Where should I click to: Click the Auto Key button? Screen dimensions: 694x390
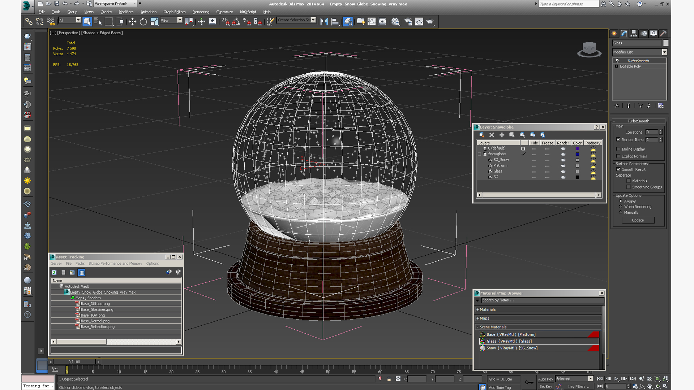pos(545,379)
